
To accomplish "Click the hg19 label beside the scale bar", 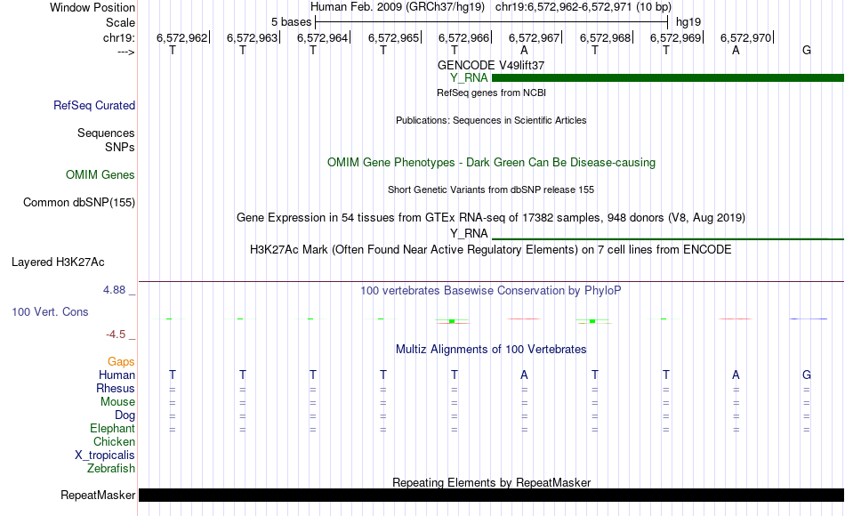I will tap(688, 22).
